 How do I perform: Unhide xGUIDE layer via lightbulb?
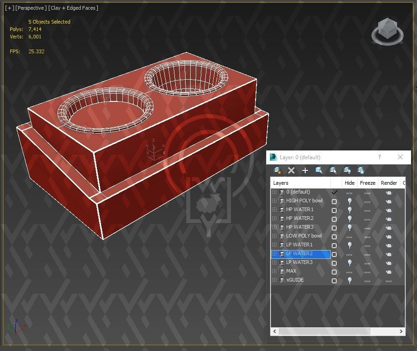click(x=349, y=280)
